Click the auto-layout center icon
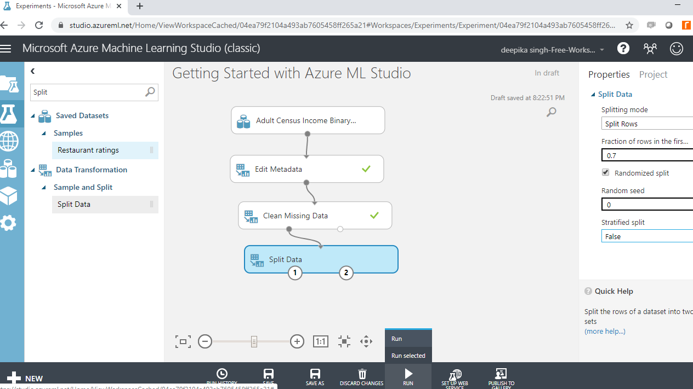Viewport: 693px width, 389px height. point(344,342)
